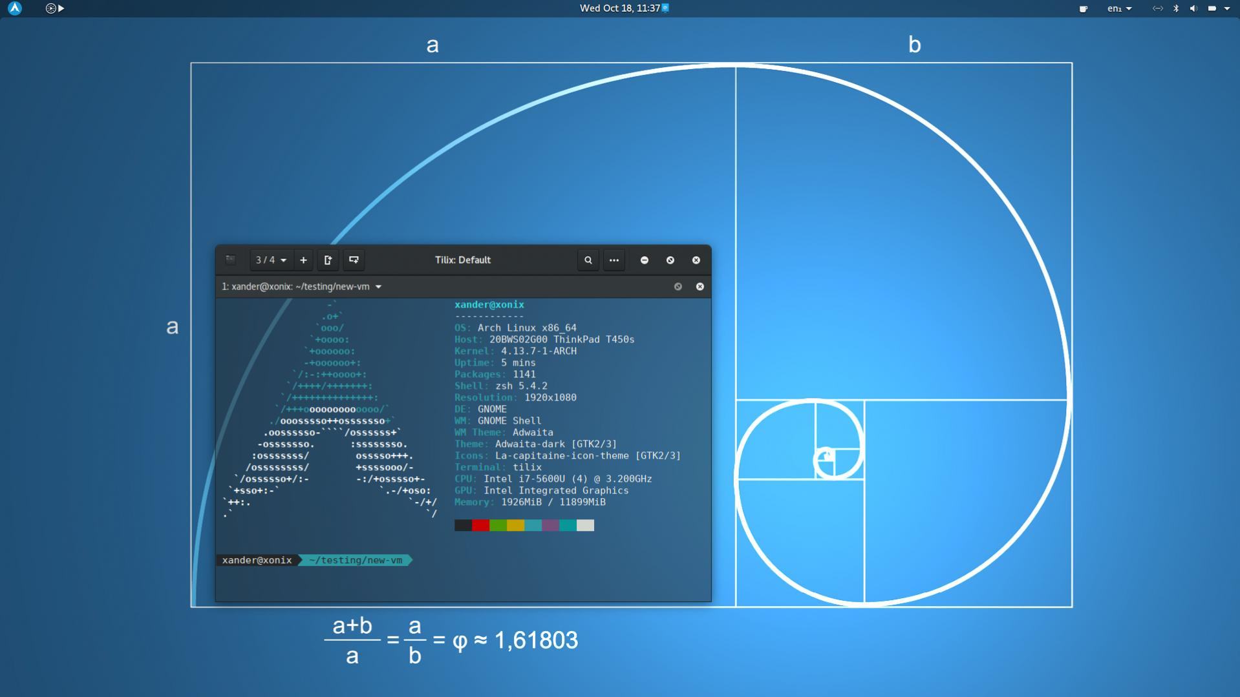Click the '1926MiB / 11899MiB' memory value
The height and width of the screenshot is (697, 1240).
tap(553, 502)
